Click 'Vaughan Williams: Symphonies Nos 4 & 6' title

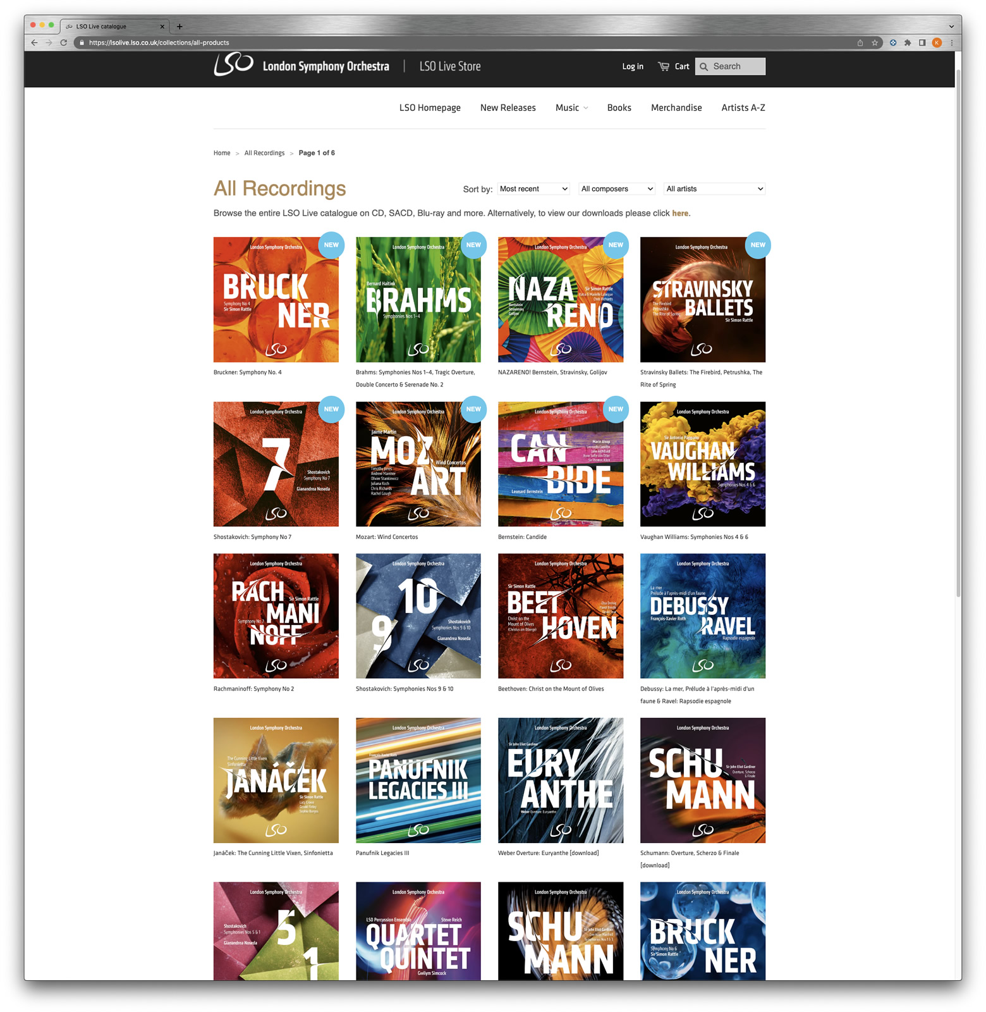click(x=694, y=537)
